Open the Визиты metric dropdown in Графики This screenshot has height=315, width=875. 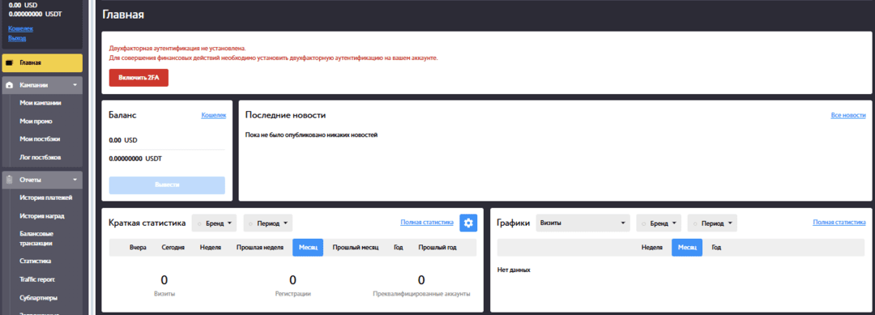(x=583, y=223)
